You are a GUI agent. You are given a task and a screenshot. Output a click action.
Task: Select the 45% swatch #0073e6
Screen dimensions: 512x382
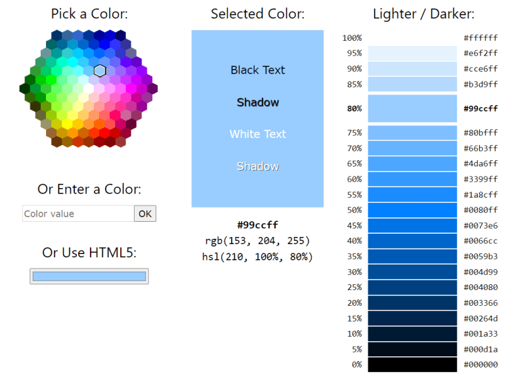(x=412, y=226)
